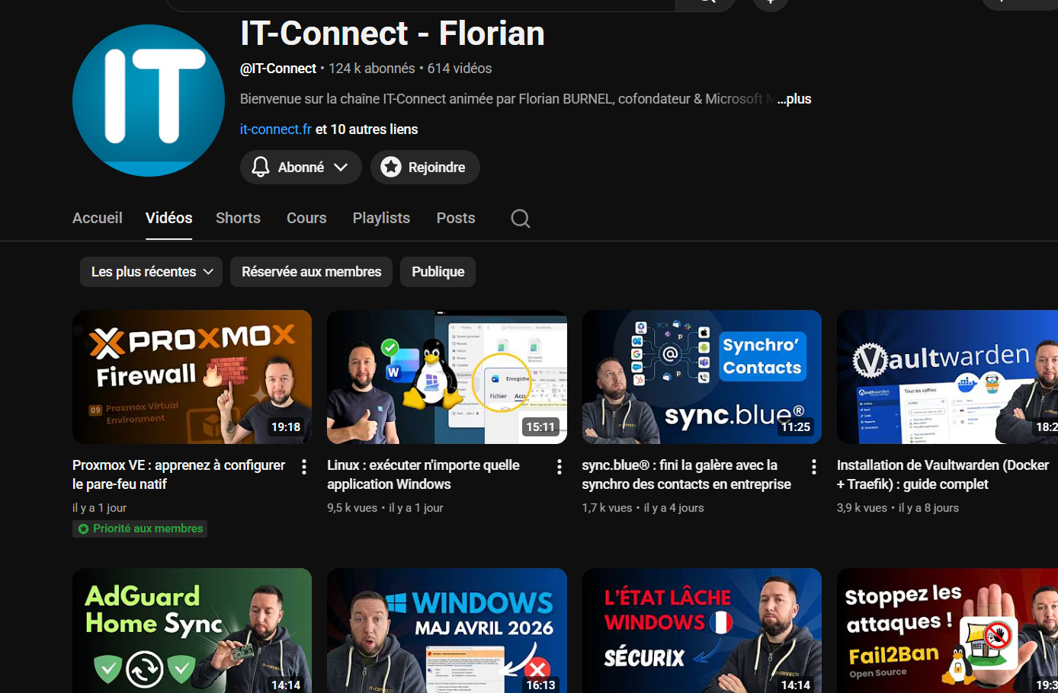
Task: Click the star icon on Rejoindre
Action: point(391,168)
